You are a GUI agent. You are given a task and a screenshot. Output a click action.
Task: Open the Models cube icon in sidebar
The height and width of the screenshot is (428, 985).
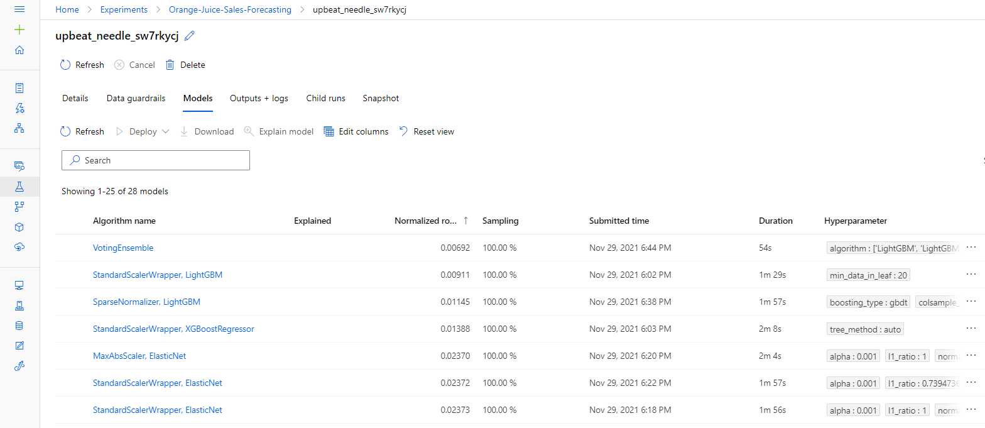[19, 227]
